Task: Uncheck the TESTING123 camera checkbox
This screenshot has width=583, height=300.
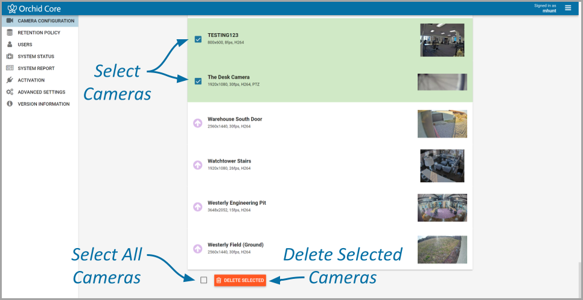Action: click(x=198, y=39)
